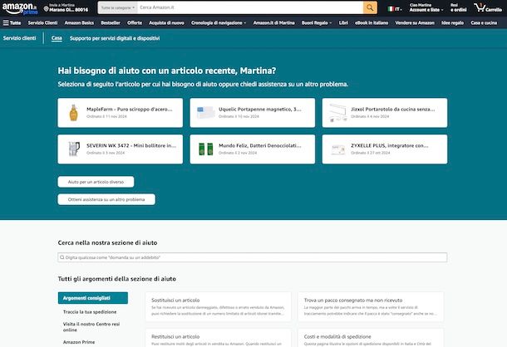Screen dimensions: 507x347
Task: Click the SEVERIN kettle thumbnail
Action: click(74, 149)
